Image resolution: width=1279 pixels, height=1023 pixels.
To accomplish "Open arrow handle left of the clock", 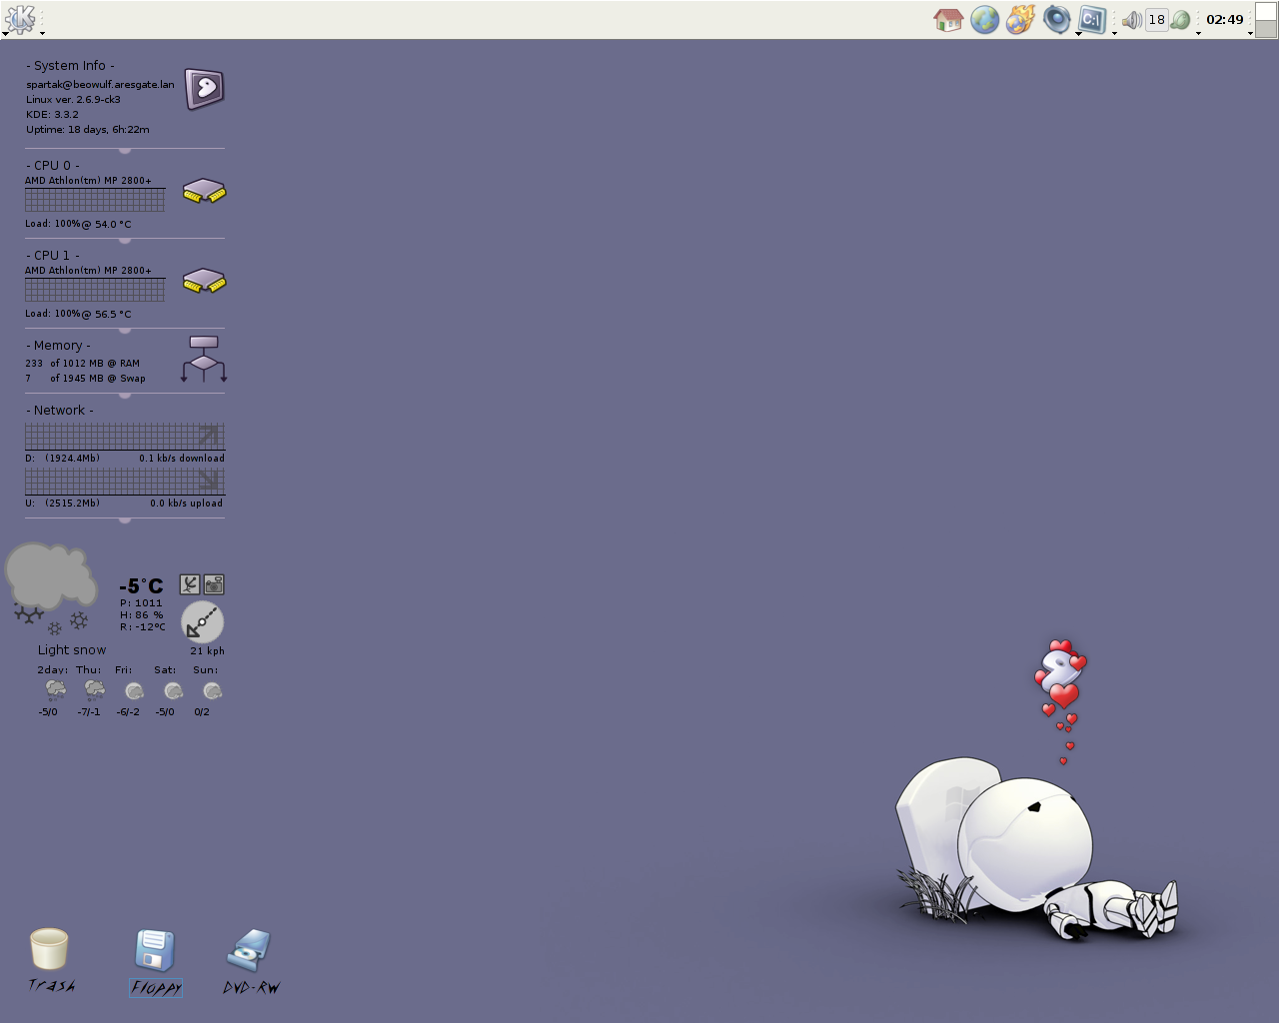I will (x=1198, y=34).
